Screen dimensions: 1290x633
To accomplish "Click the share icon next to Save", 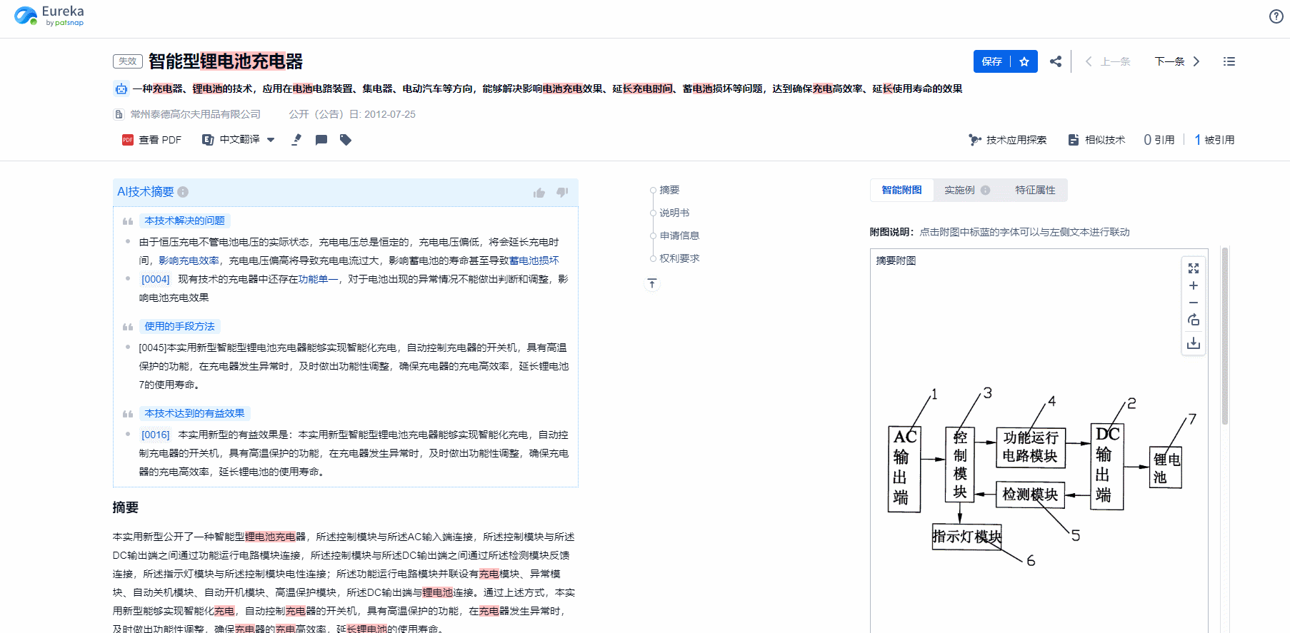I will coord(1055,61).
